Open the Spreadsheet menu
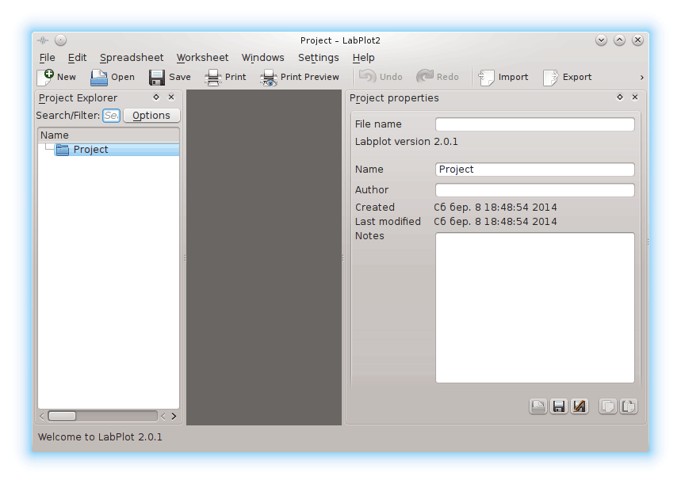 pos(131,57)
